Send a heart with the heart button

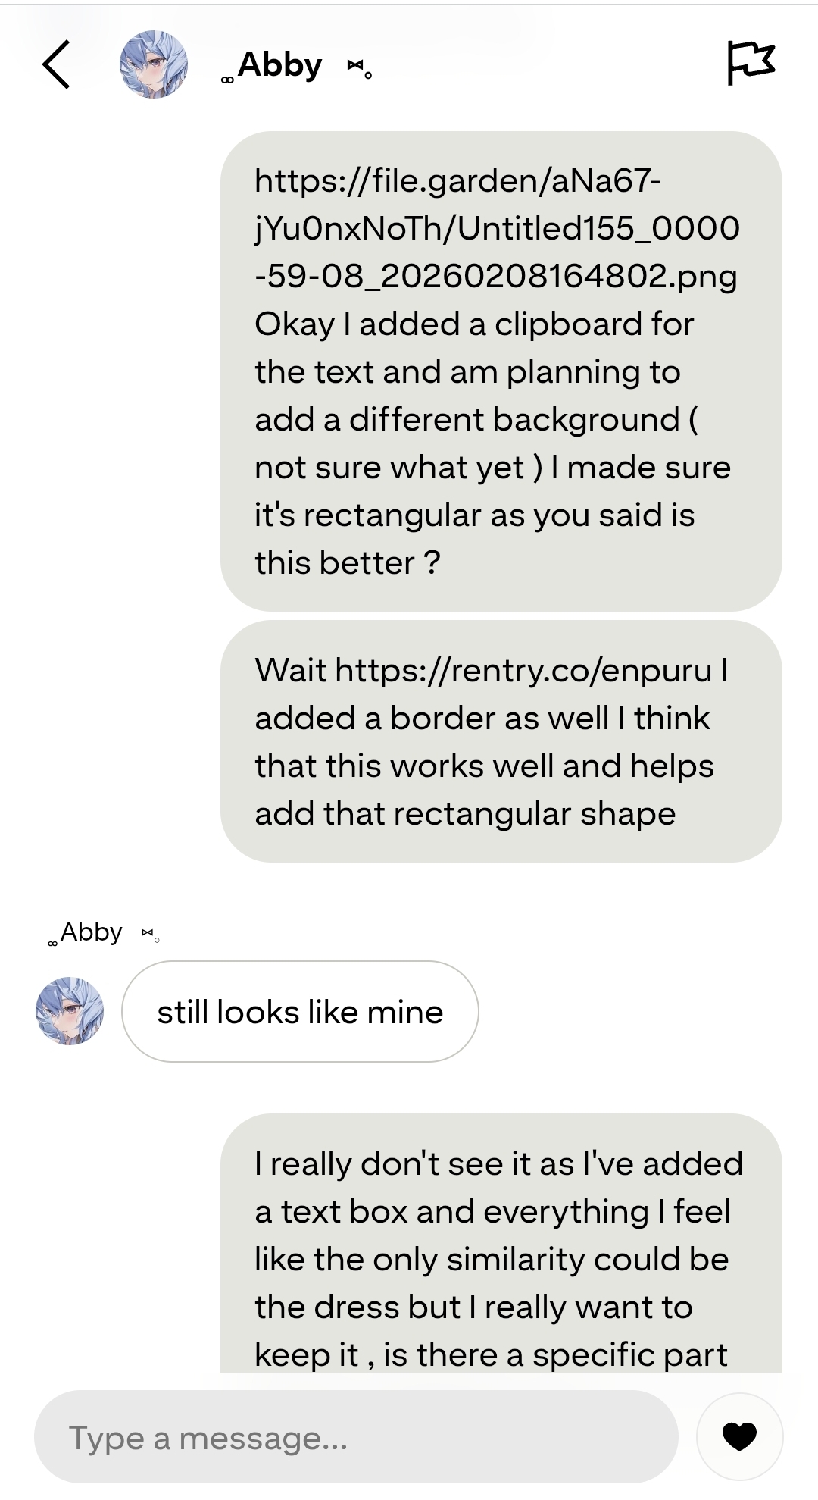coord(739,1436)
